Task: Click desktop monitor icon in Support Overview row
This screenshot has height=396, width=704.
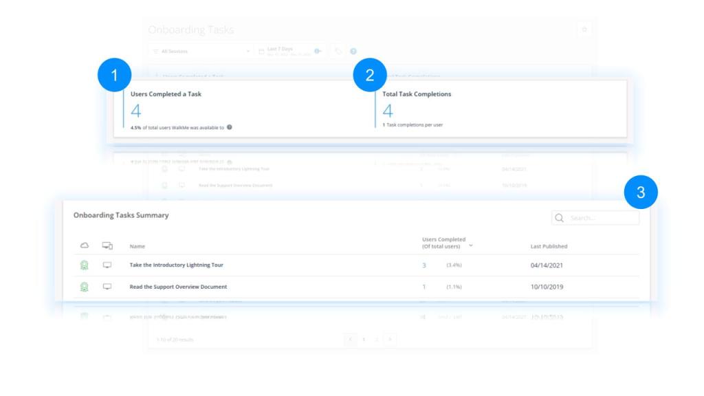Action: pyautogui.click(x=107, y=287)
